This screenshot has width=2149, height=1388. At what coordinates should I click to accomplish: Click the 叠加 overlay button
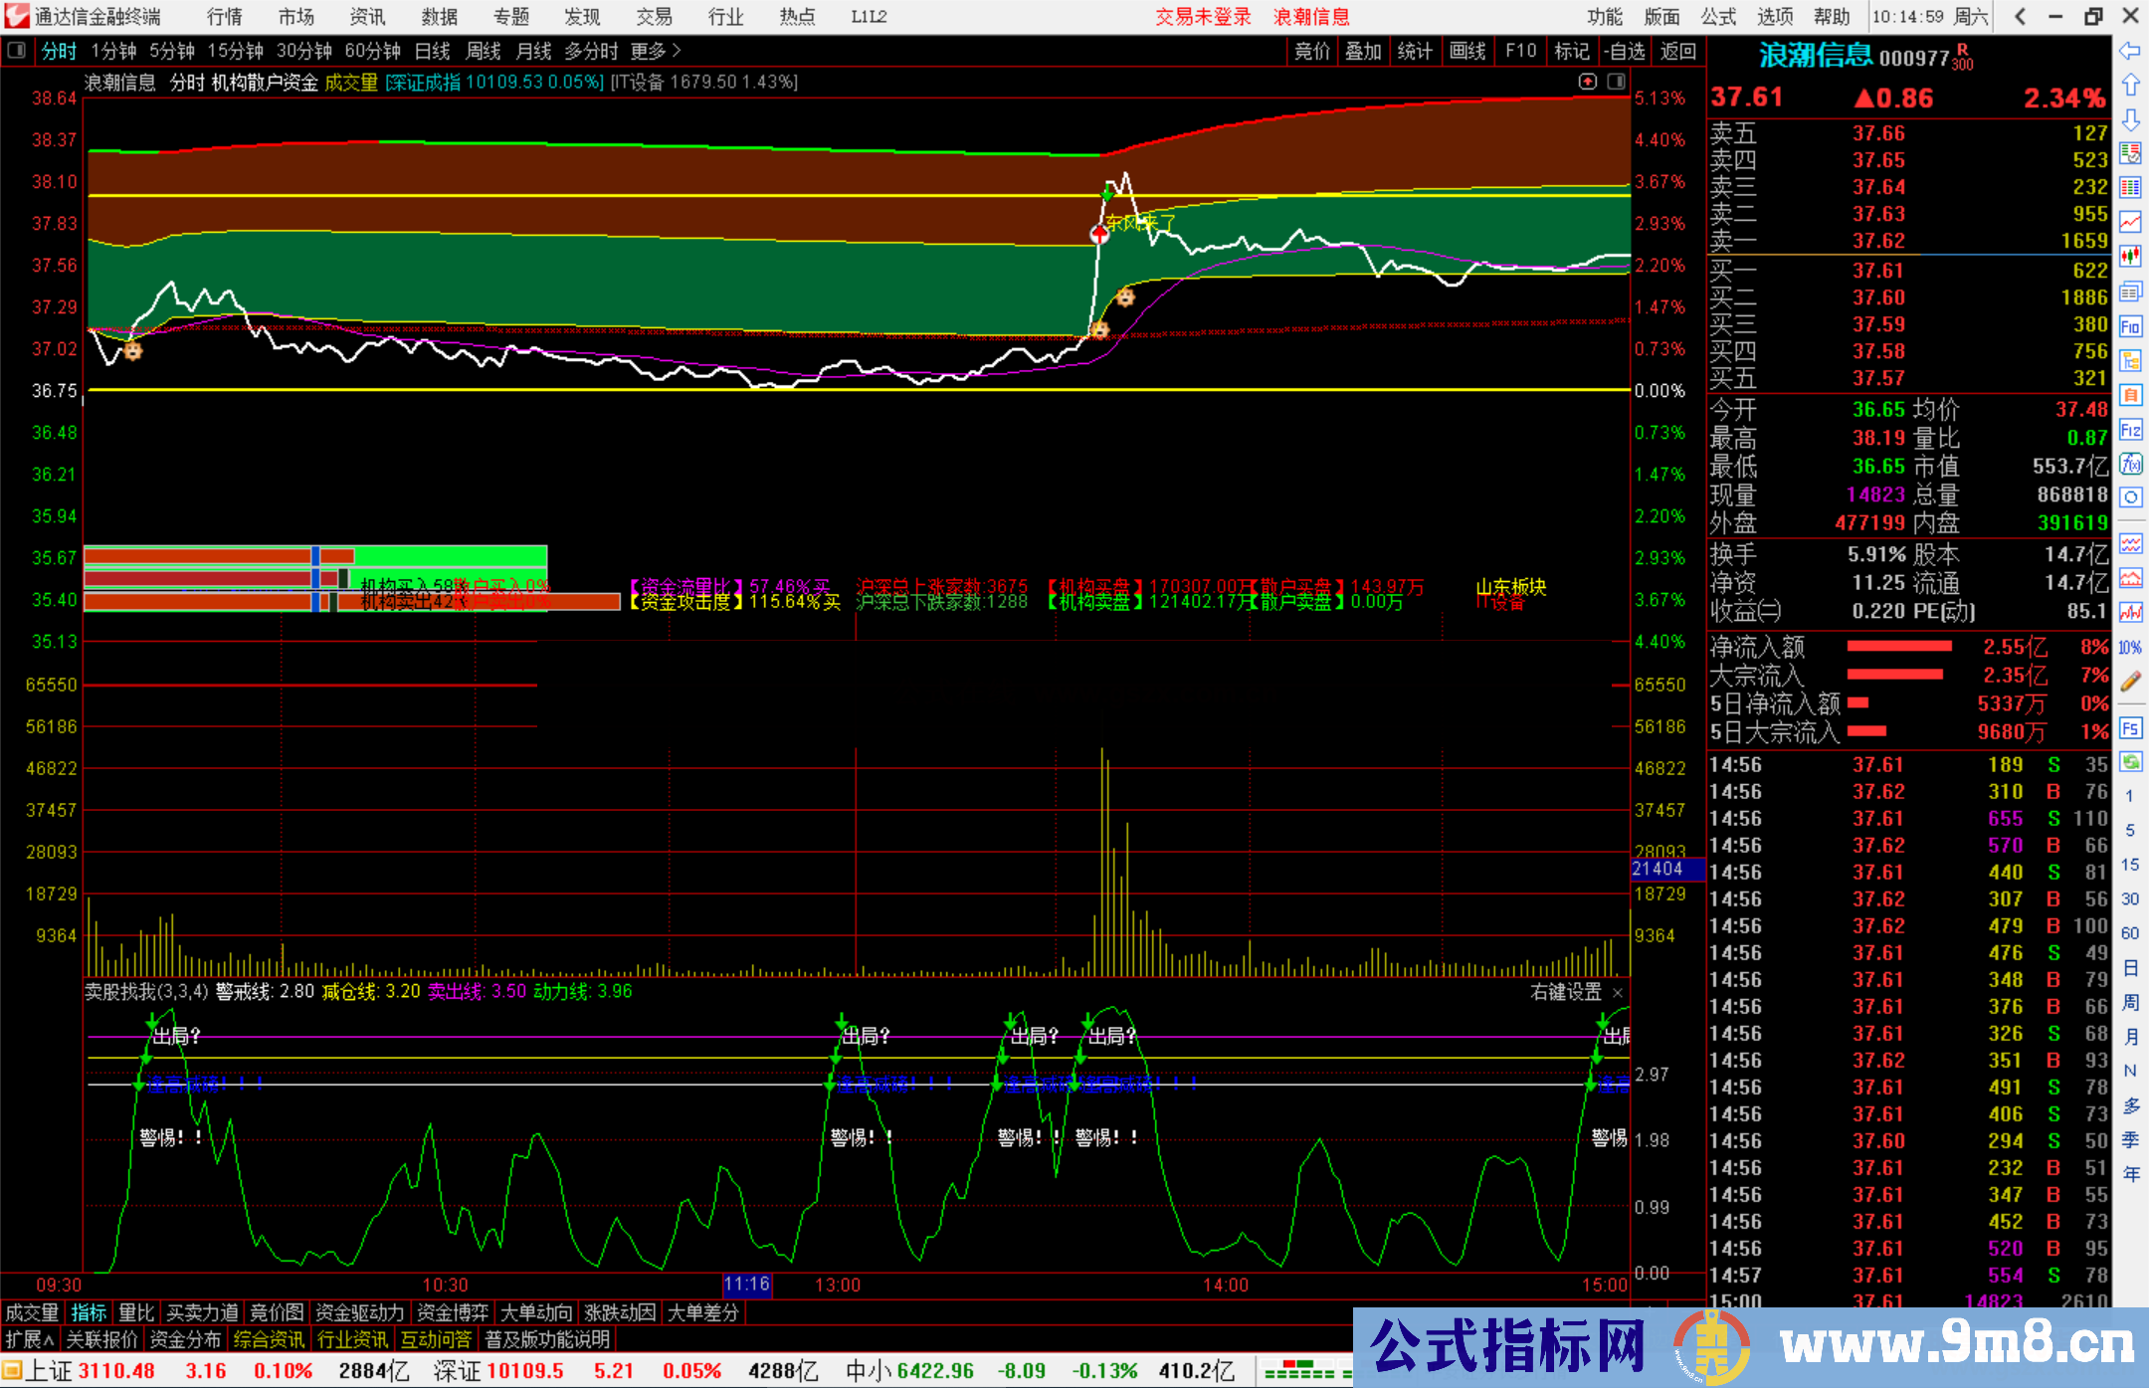[x=1363, y=51]
